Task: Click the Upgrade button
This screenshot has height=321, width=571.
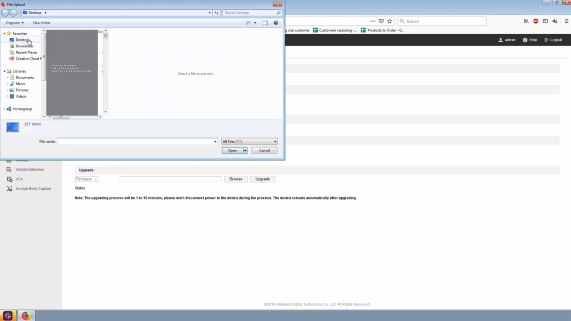Action: point(262,179)
